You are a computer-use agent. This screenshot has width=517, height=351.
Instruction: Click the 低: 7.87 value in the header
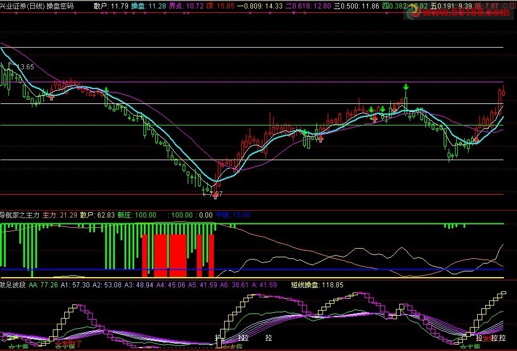(487, 6)
